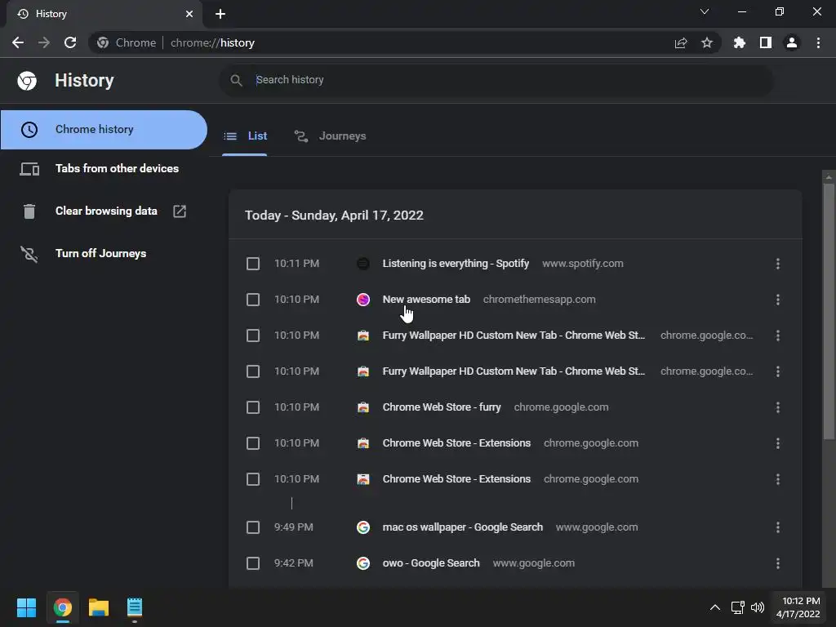Expand the tab search dropdown chevron

click(705, 11)
